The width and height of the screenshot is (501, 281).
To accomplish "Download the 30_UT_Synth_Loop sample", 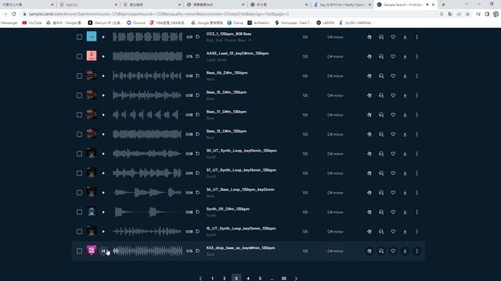I will [x=405, y=154].
